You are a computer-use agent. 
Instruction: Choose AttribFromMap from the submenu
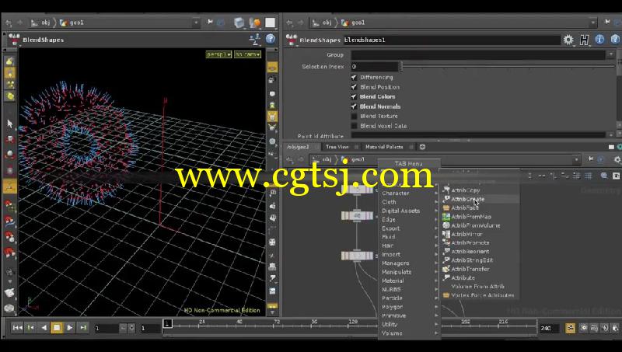(480, 217)
